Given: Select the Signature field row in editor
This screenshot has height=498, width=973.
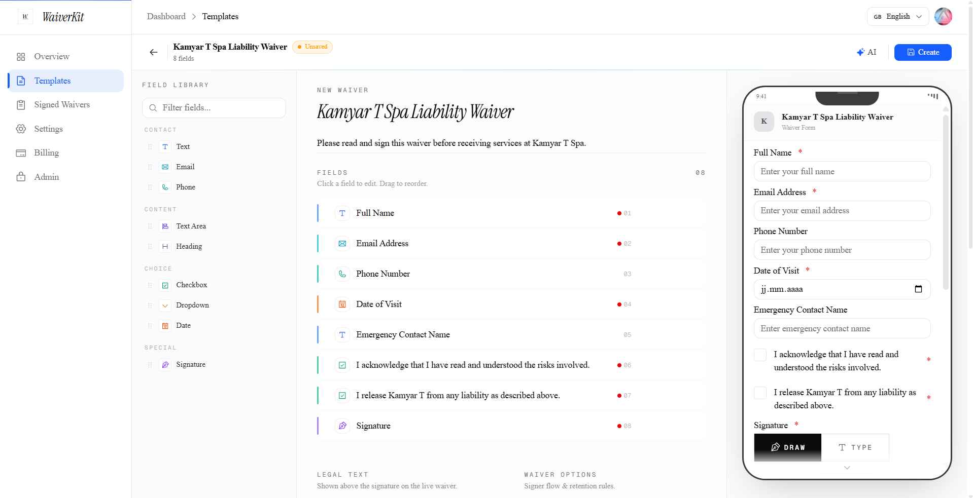Looking at the screenshot, I should [x=511, y=426].
